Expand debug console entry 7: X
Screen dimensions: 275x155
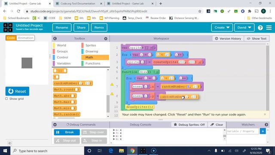pos(114,133)
